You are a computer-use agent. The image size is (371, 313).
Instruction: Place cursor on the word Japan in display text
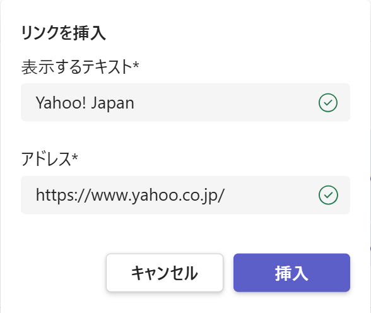[113, 103]
